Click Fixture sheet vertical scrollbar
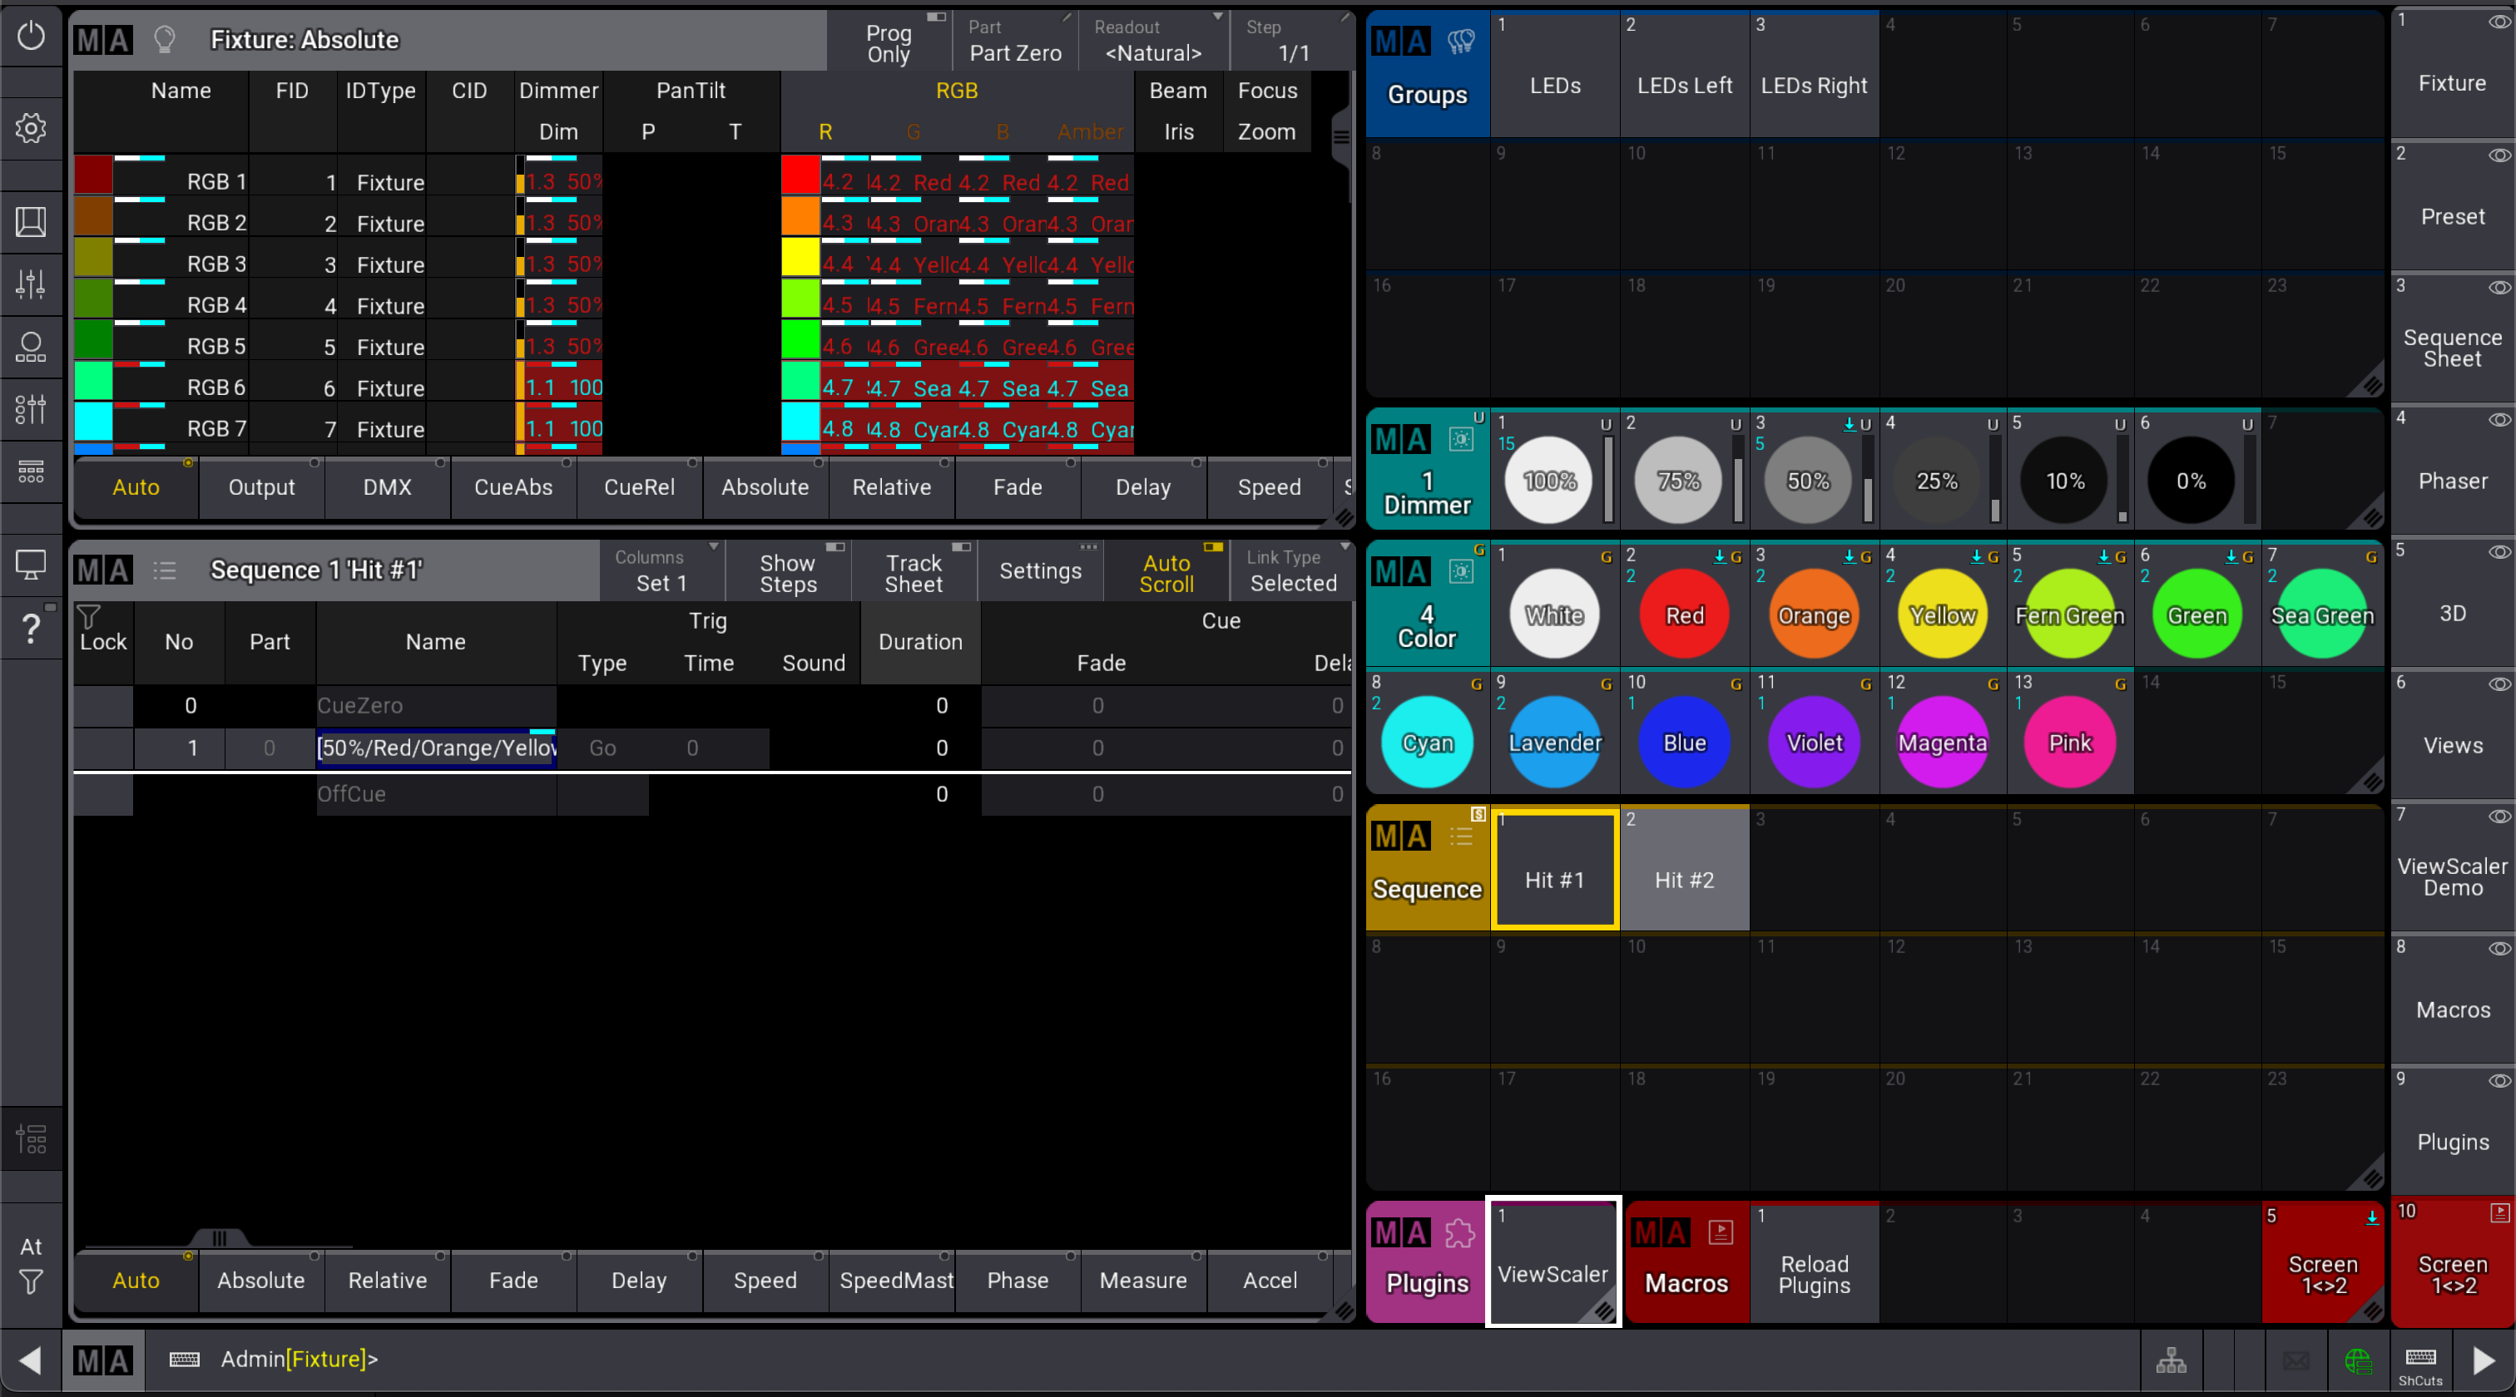2516x1397 pixels. pyautogui.click(x=1341, y=138)
